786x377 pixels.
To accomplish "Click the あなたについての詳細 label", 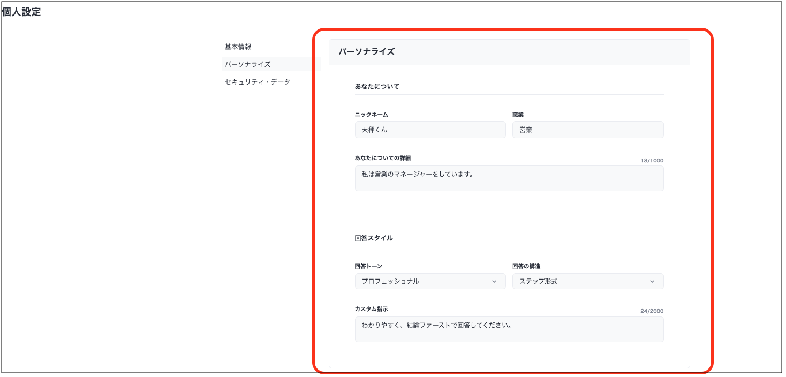I will click(x=383, y=158).
